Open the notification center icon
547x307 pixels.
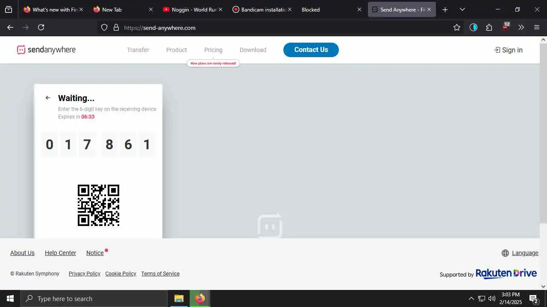(533, 298)
